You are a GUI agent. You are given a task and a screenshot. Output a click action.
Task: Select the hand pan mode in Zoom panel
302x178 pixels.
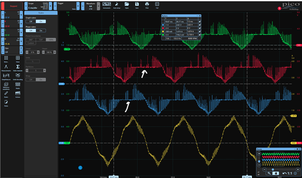[276, 173]
